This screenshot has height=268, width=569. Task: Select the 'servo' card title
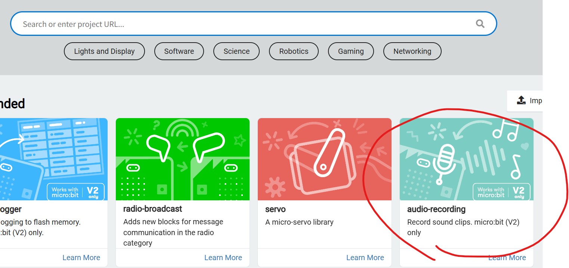[x=275, y=209]
